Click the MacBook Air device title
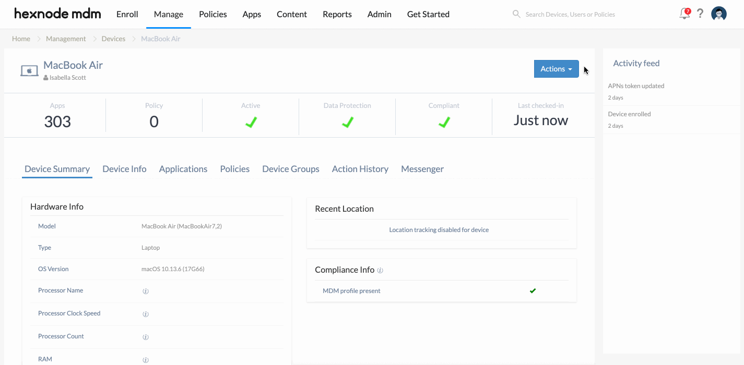 pyautogui.click(x=73, y=65)
